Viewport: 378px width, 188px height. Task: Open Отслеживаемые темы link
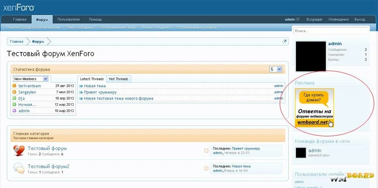click(118, 28)
